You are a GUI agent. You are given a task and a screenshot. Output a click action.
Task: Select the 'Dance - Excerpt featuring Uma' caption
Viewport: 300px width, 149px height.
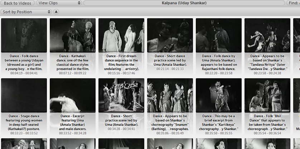73,123
